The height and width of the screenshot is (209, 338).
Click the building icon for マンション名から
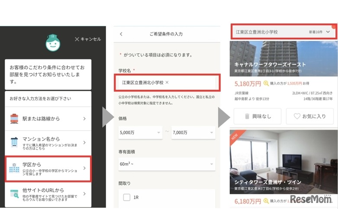click(14, 143)
